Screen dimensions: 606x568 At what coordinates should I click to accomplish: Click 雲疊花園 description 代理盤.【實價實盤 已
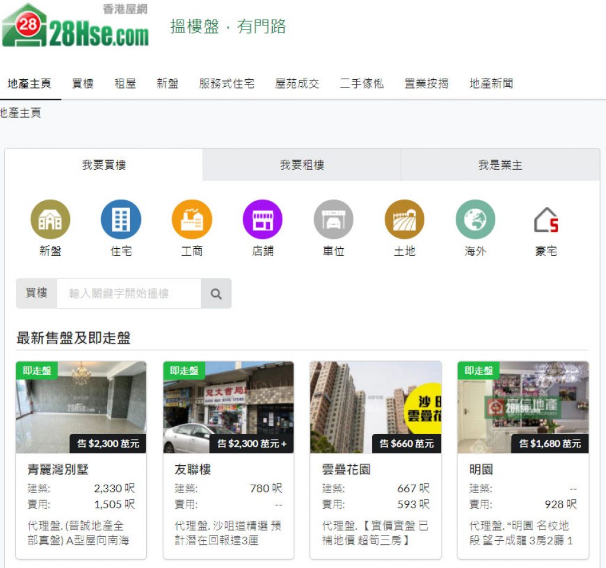pos(375,533)
